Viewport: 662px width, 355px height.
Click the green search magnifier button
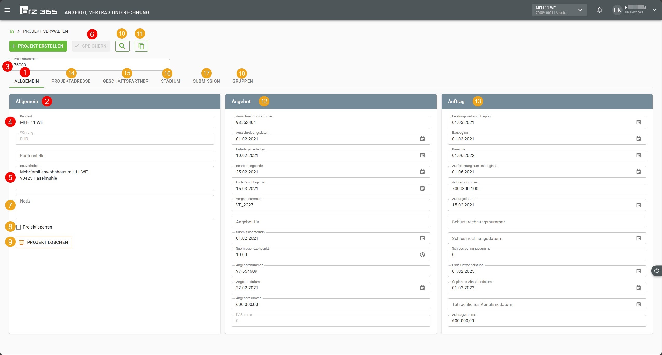pyautogui.click(x=122, y=46)
